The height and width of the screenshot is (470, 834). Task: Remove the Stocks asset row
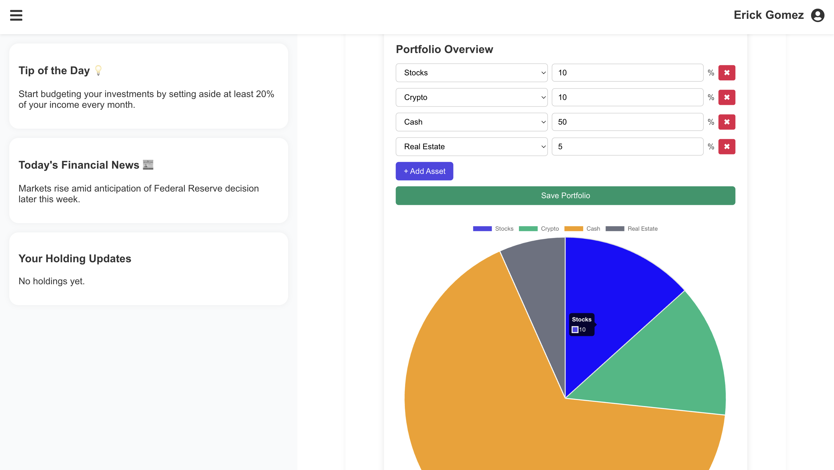[x=727, y=72]
